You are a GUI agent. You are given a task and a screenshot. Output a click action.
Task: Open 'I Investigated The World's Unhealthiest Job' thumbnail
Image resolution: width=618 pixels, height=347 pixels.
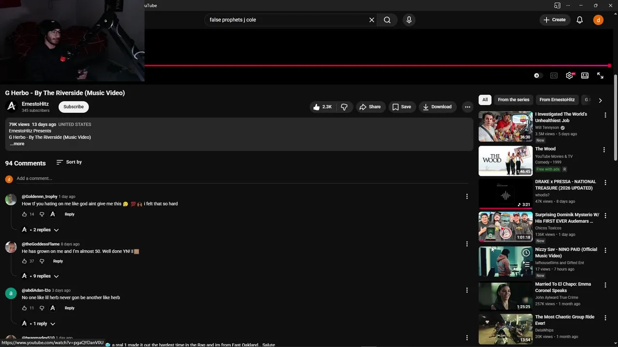506,126
